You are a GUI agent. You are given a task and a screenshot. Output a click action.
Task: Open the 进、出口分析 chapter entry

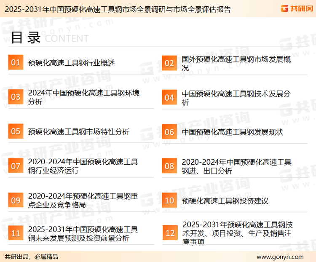tap(236, 166)
